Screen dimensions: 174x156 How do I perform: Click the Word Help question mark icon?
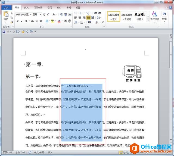170,7
